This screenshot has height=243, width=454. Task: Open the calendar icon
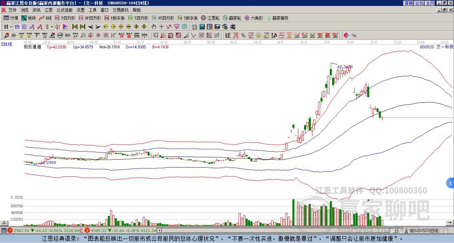tap(194, 27)
